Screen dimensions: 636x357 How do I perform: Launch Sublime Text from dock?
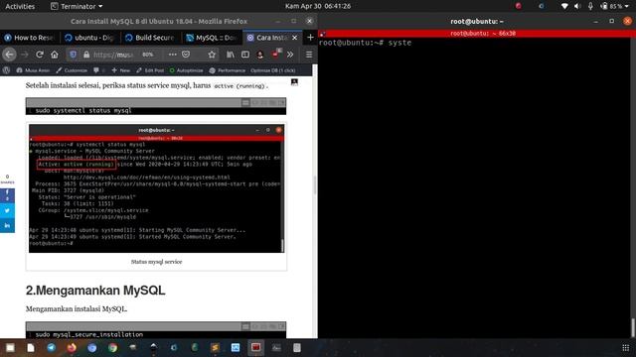pos(215,348)
